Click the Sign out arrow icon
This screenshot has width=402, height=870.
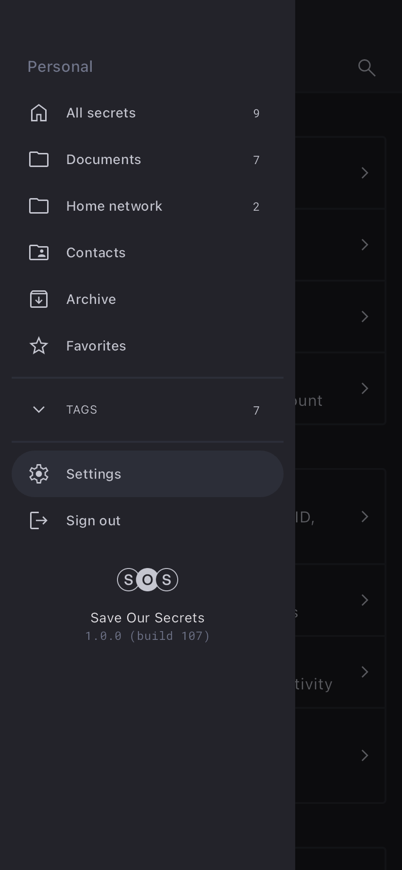click(39, 521)
